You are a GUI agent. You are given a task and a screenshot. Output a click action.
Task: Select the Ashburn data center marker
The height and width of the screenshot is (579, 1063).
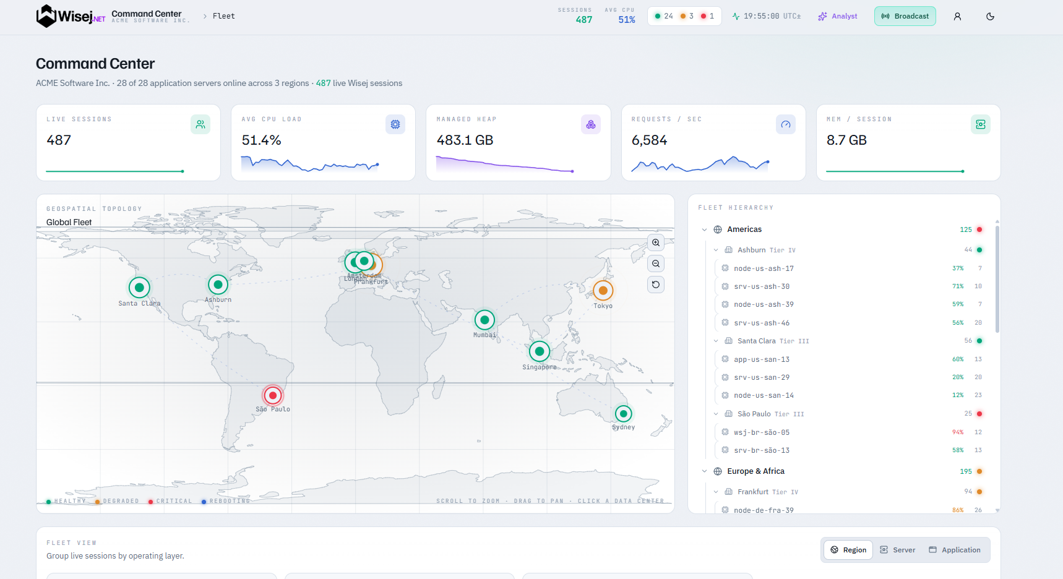coord(218,285)
